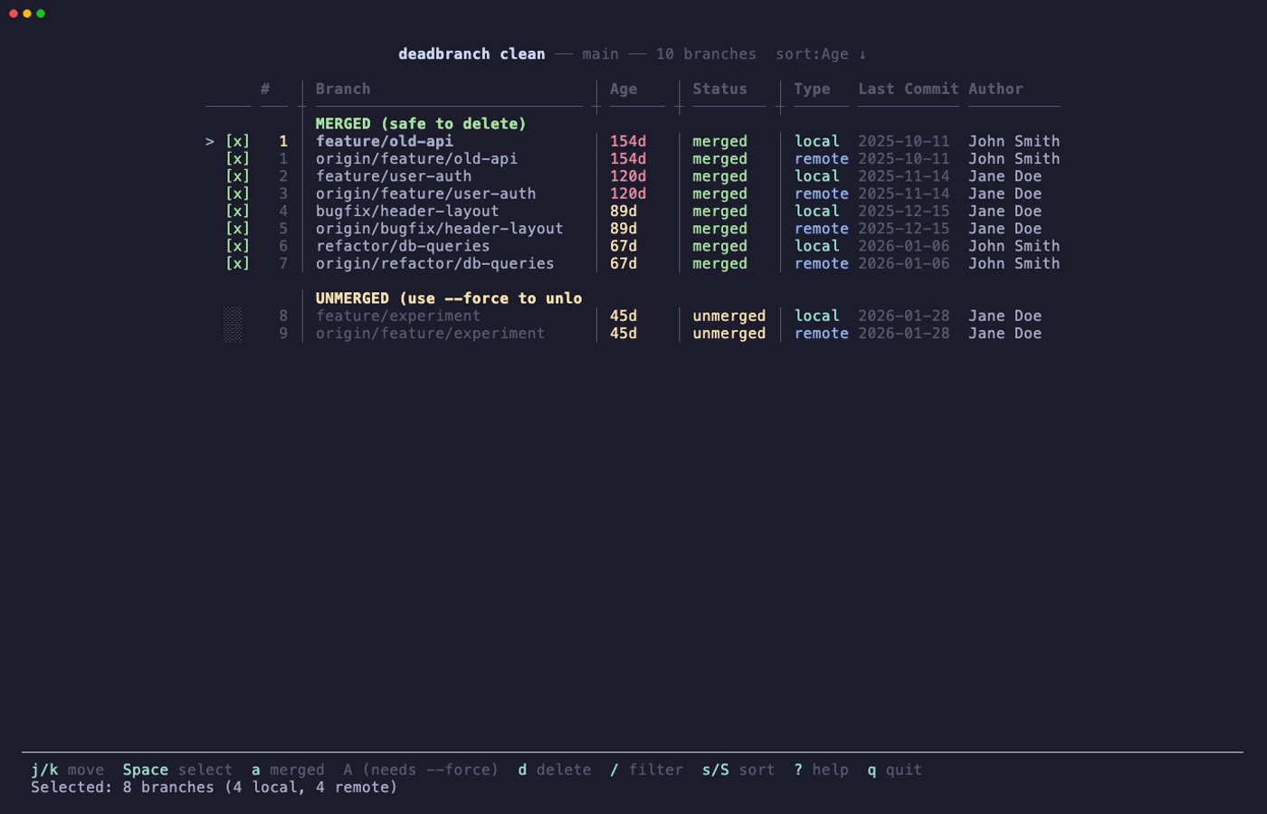Toggle origin/refactor/db-queries checkbox
This screenshot has height=814, width=1267.
pos(237,263)
